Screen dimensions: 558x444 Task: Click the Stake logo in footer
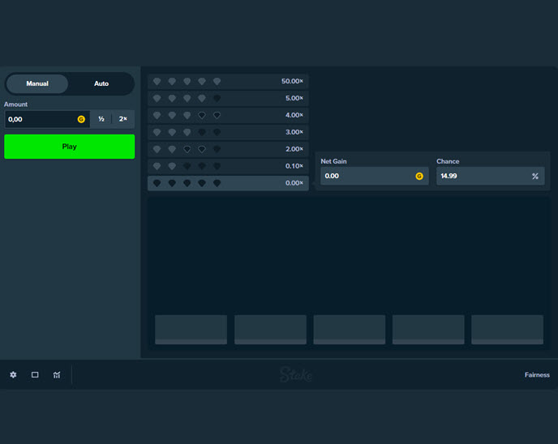click(296, 374)
